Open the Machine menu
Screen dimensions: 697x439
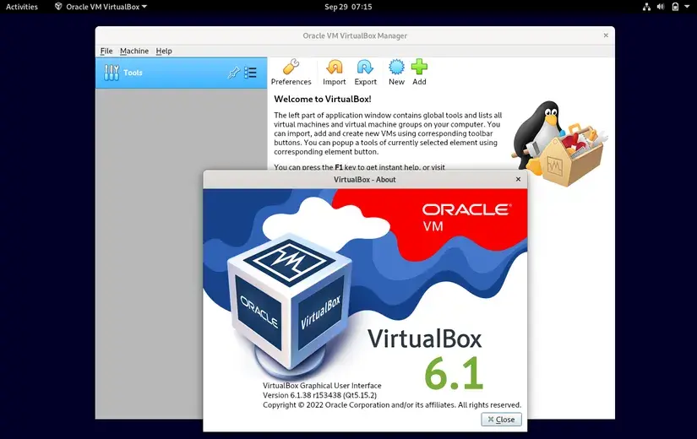point(134,51)
